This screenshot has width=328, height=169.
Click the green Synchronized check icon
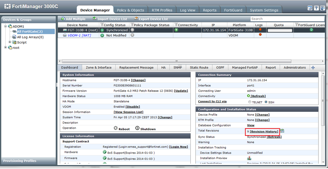(x=102, y=30)
